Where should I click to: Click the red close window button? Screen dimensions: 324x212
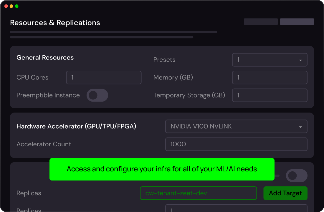pos(6,6)
